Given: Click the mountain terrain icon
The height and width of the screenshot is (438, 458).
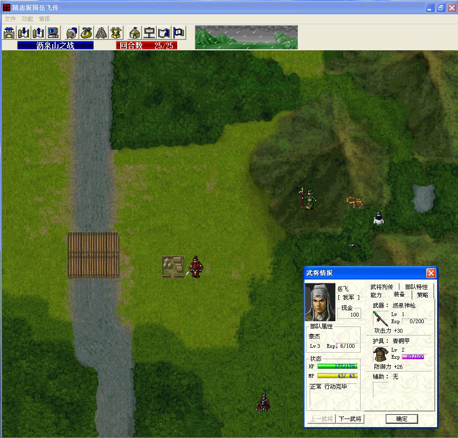Looking at the screenshot, I should pos(101,33).
